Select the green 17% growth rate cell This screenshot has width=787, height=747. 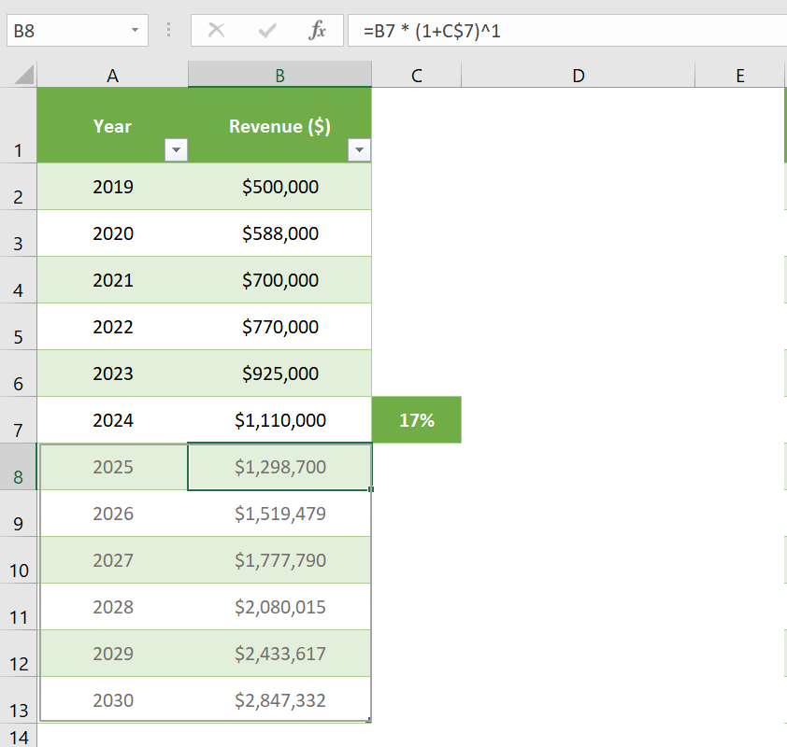click(x=416, y=419)
